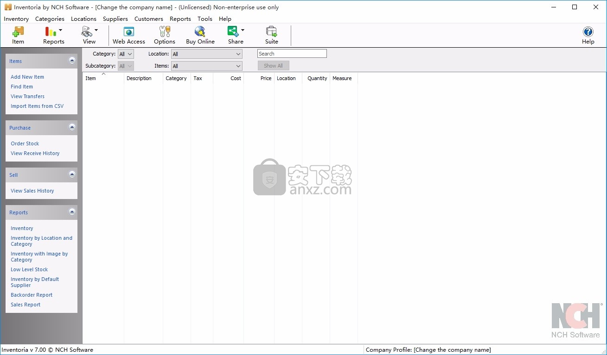Open the Low Level Stock report
The image size is (607, 355).
pyautogui.click(x=29, y=269)
